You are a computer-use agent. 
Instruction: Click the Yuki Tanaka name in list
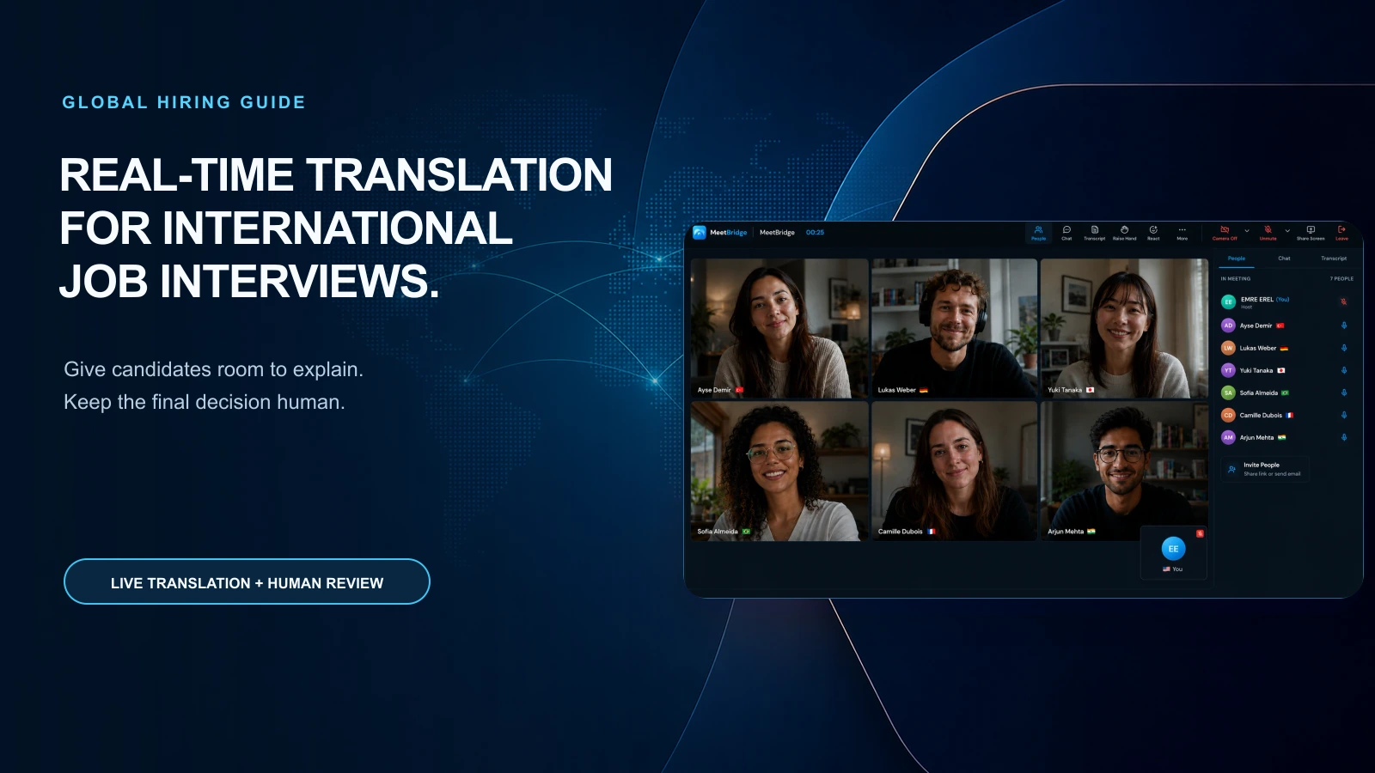(x=1256, y=370)
